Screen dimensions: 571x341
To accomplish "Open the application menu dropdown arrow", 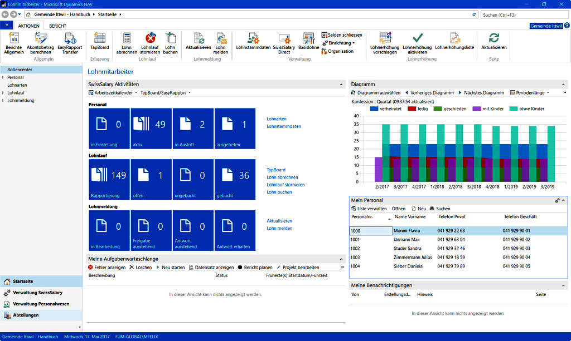I will (7, 26).
